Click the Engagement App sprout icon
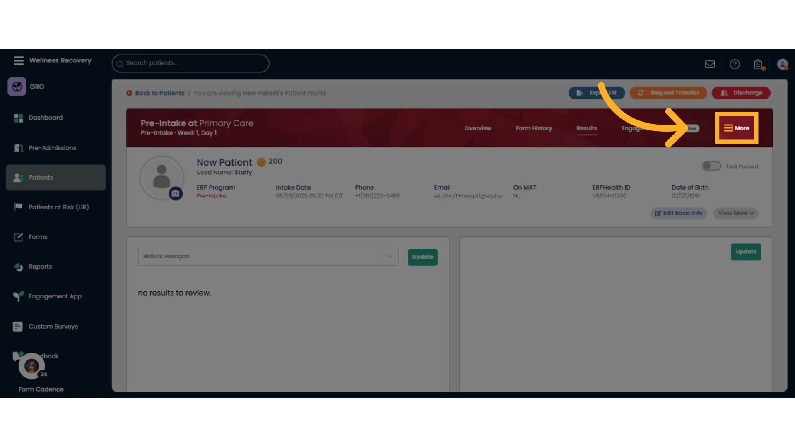The width and height of the screenshot is (795, 447). [18, 296]
